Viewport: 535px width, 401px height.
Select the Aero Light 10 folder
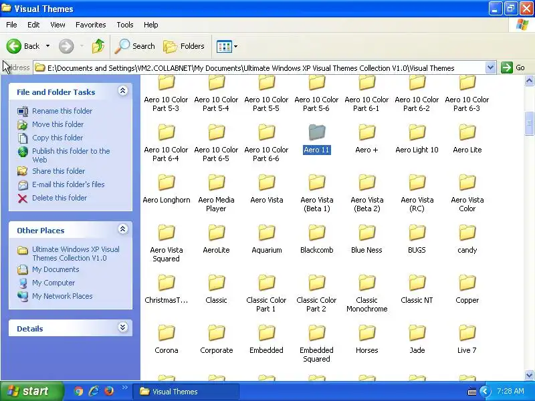pyautogui.click(x=417, y=140)
